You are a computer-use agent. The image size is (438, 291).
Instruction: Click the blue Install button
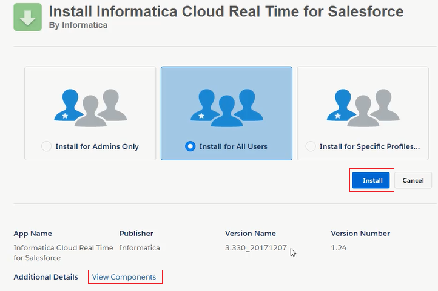tap(371, 180)
